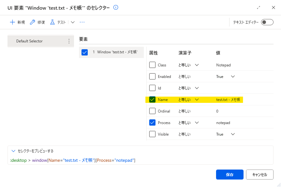Click the テスト flask icon
281x187 pixels.
[52, 22]
